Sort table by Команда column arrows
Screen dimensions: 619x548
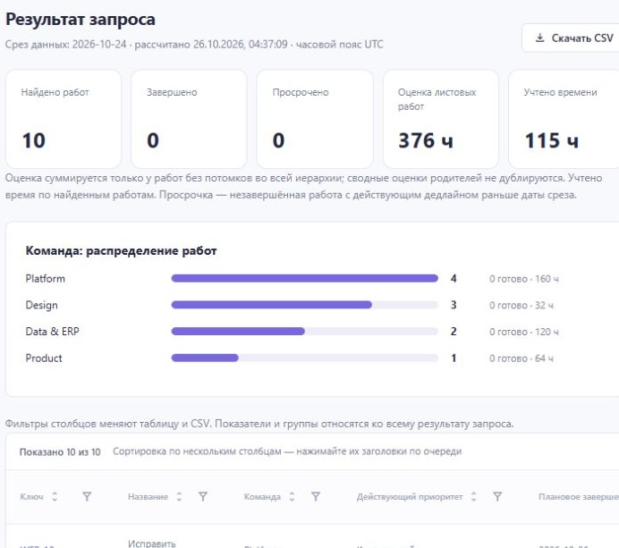[x=293, y=497]
